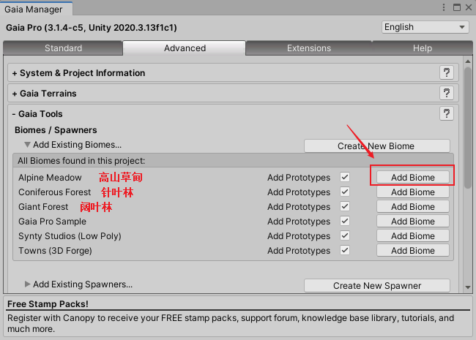Click the Coniferous Forest biome name
Image resolution: width=476 pixels, height=340 pixels.
coord(55,192)
